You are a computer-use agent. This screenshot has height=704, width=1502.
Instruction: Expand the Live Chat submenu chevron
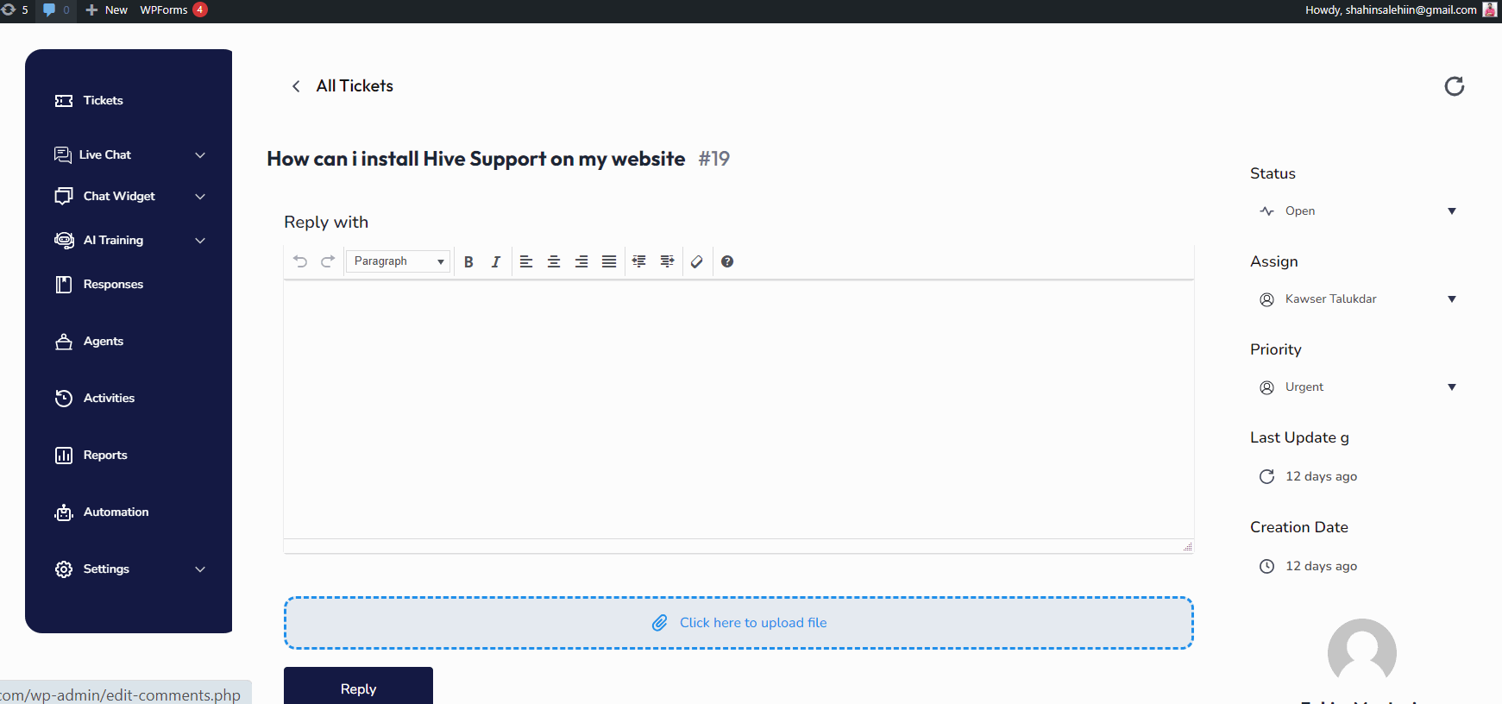click(200, 155)
